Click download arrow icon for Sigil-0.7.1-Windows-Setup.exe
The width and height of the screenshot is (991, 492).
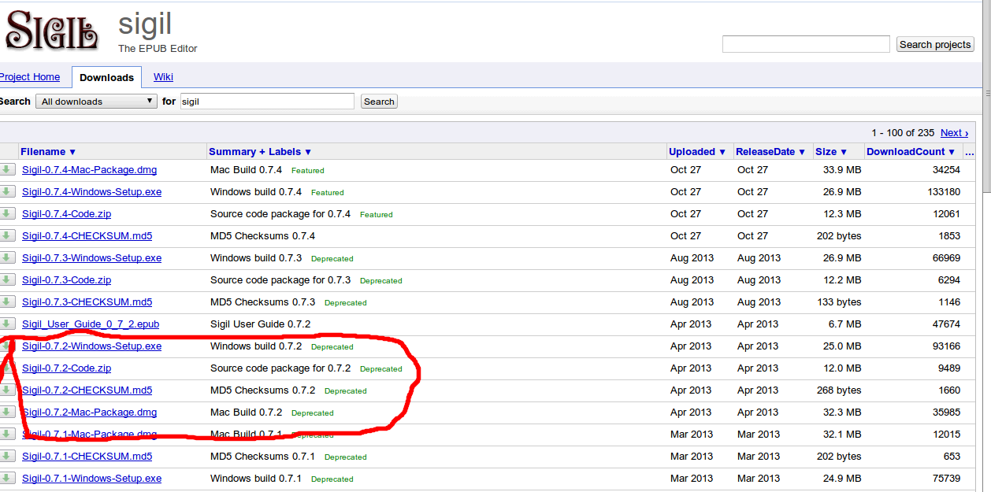(8, 478)
